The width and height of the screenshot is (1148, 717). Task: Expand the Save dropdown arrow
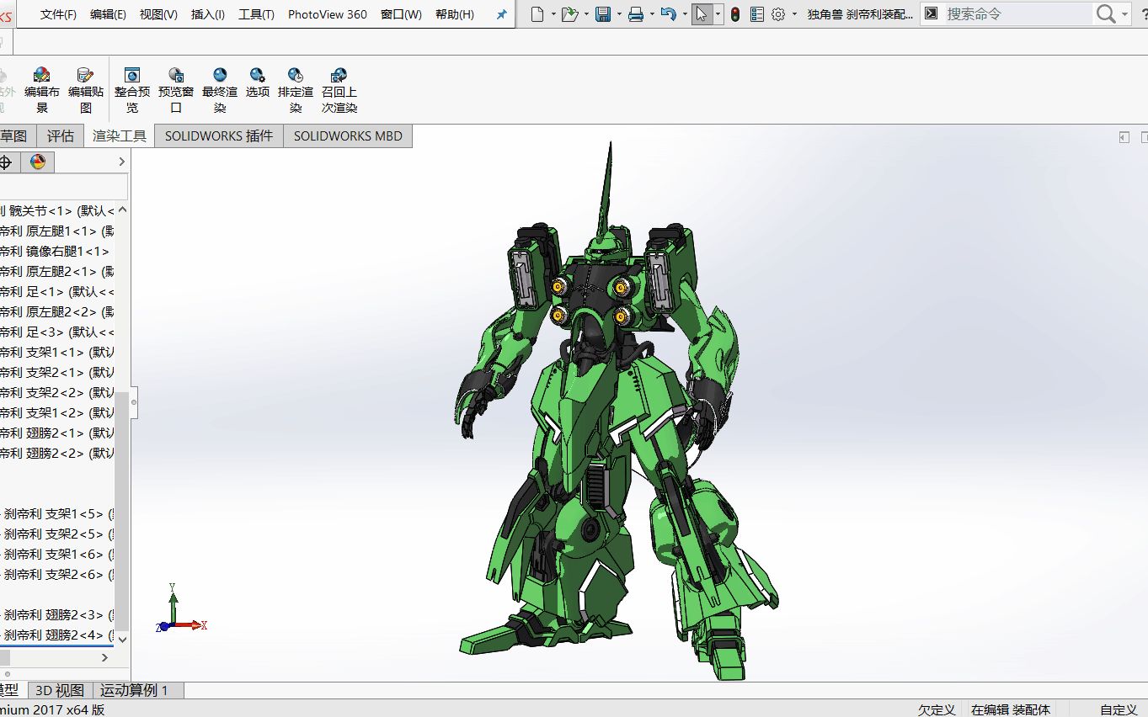[x=619, y=14]
